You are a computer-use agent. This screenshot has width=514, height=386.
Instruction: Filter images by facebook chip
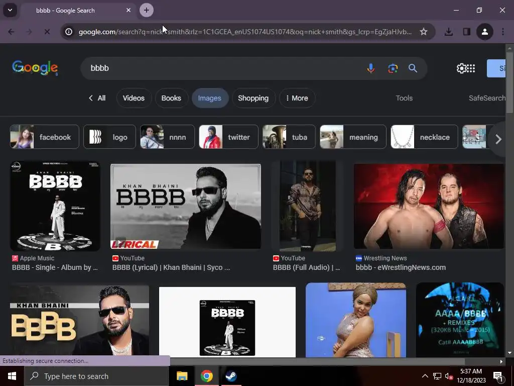[45, 137]
